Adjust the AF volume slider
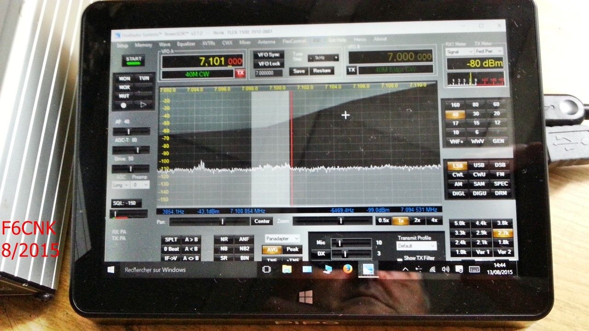Image resolution: width=589 pixels, height=331 pixels. coord(131,131)
